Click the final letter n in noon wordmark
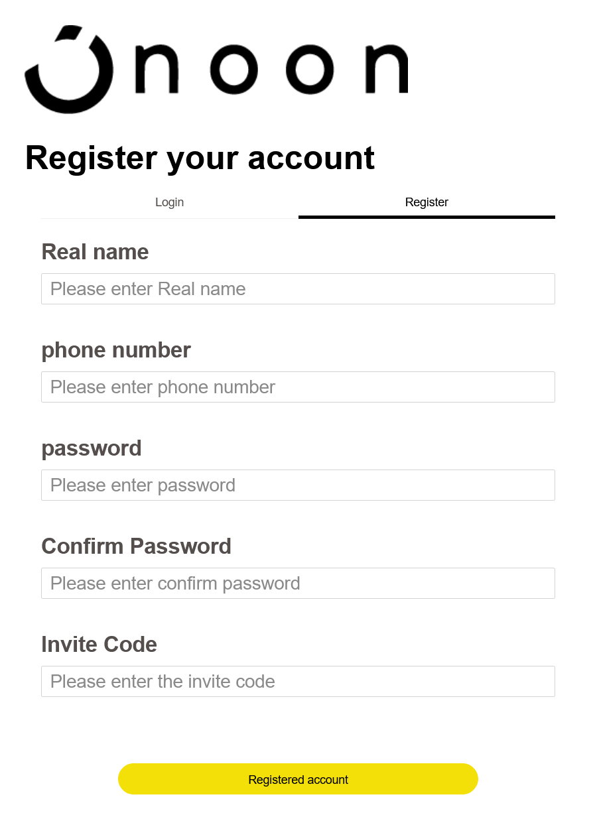The width and height of the screenshot is (597, 819). tap(386, 69)
